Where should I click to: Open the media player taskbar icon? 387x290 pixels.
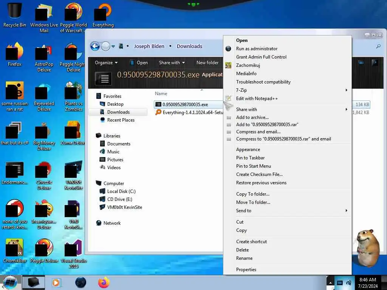(x=56, y=282)
